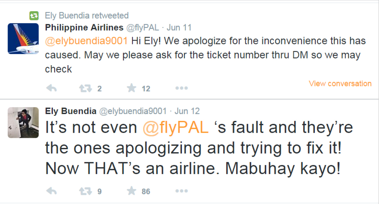Retweet the Philippine Airlines apology tweet
Screen dimensions: 379x204
85,88
